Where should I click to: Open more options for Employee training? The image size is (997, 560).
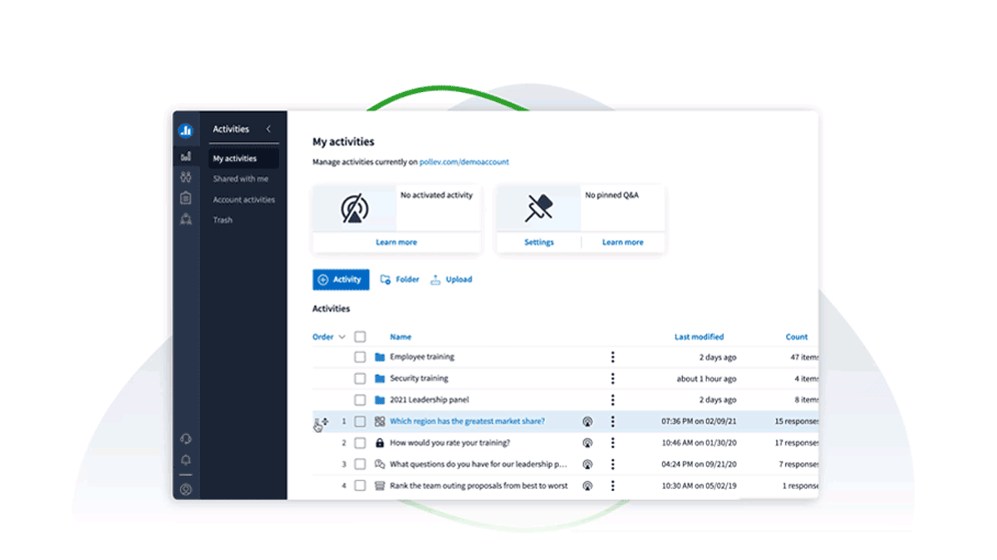click(x=612, y=357)
